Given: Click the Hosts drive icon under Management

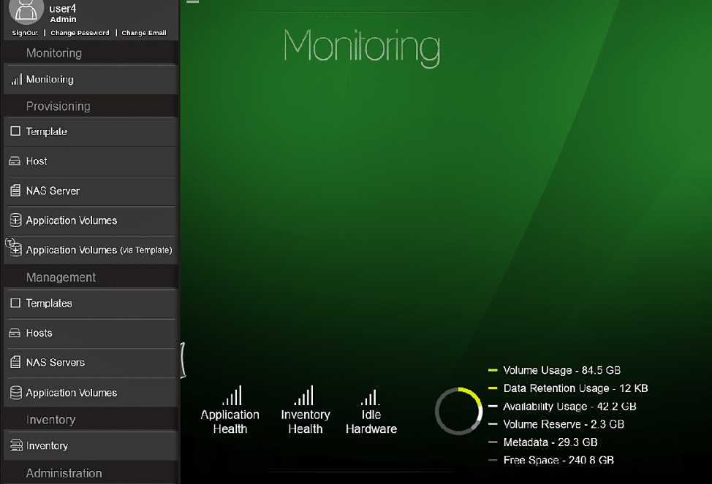Looking at the screenshot, I should coord(15,333).
